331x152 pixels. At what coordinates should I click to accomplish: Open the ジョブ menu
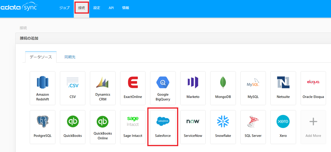65,8
